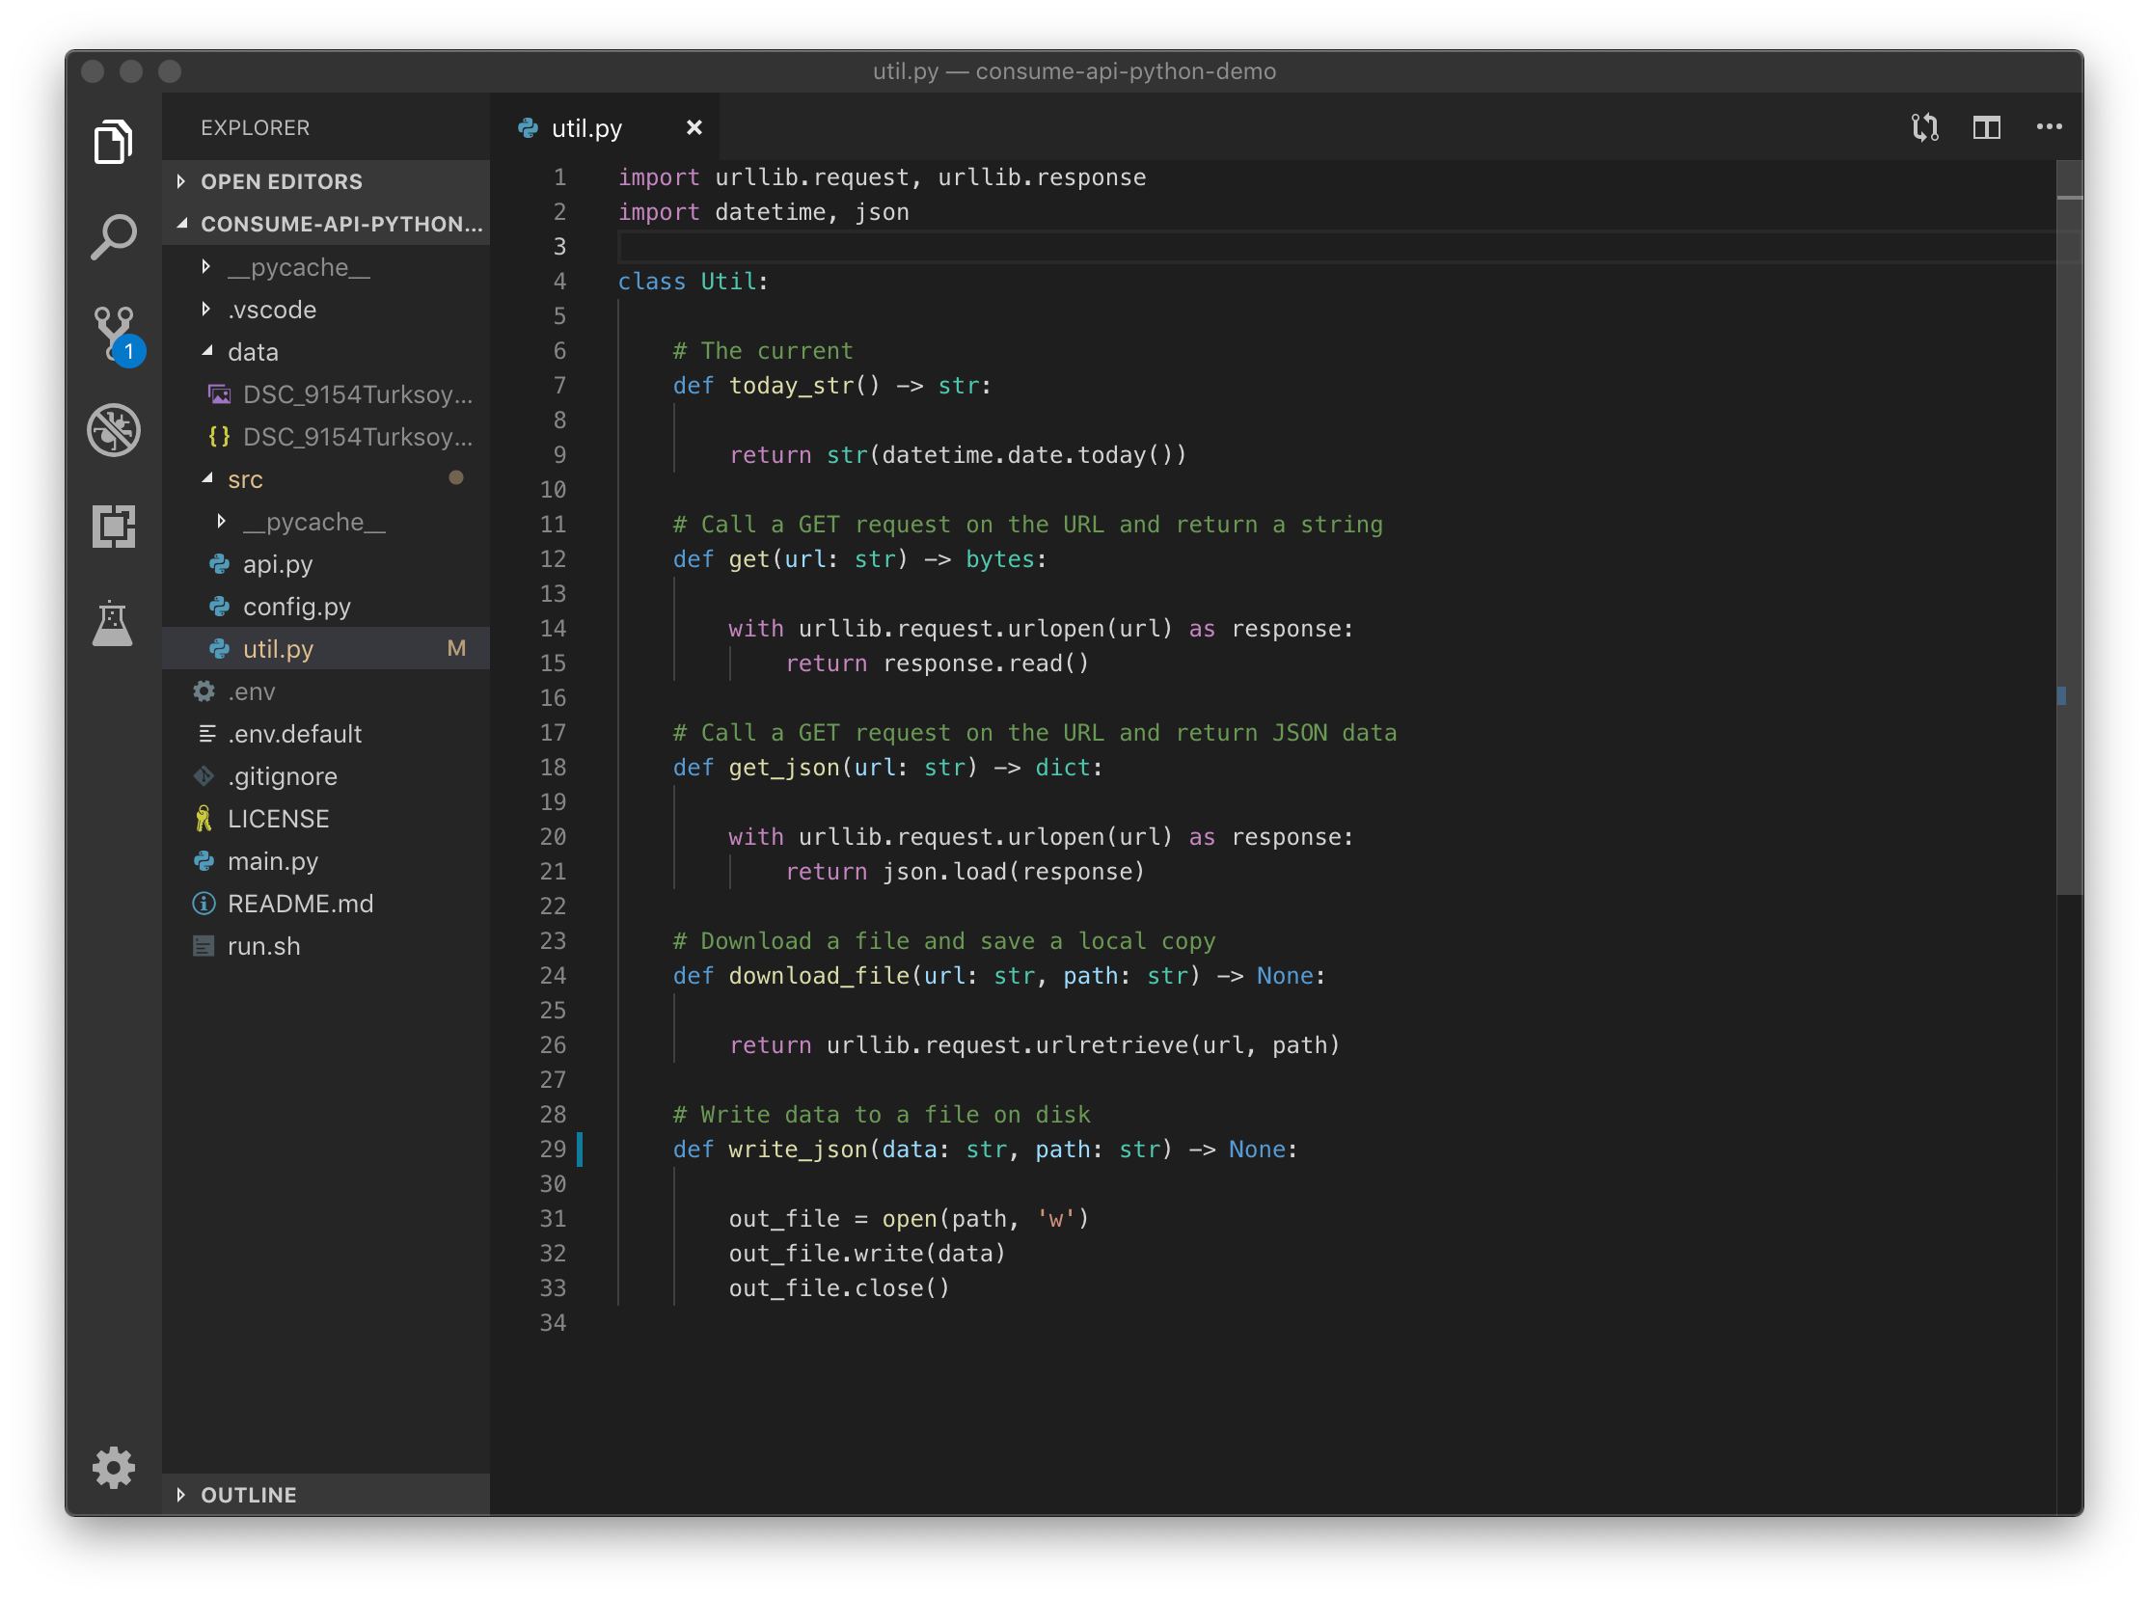Screen dimensions: 2149x1597
Task: Open the Test beaker view
Action: click(113, 624)
